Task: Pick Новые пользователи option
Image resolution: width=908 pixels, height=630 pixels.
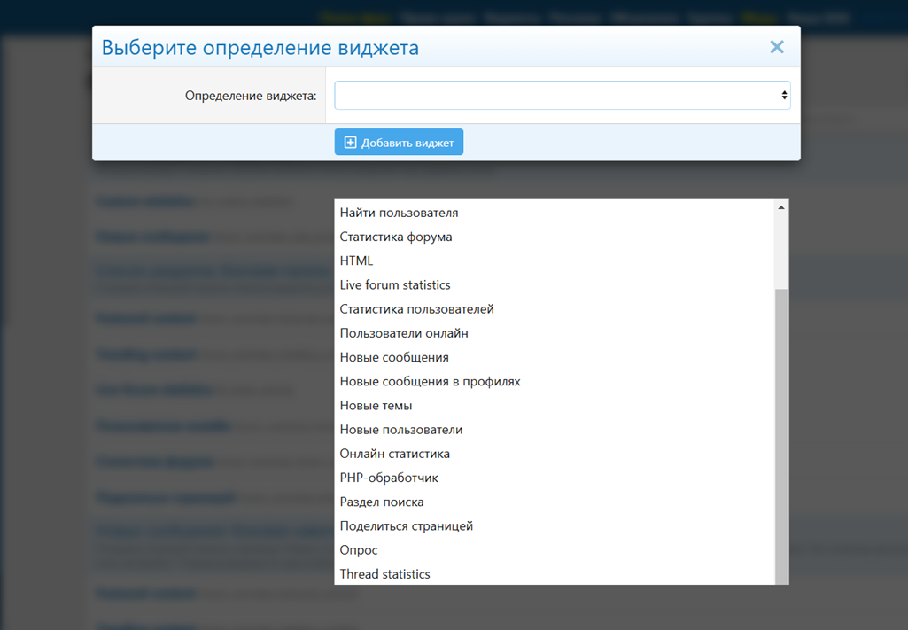Action: [x=401, y=429]
